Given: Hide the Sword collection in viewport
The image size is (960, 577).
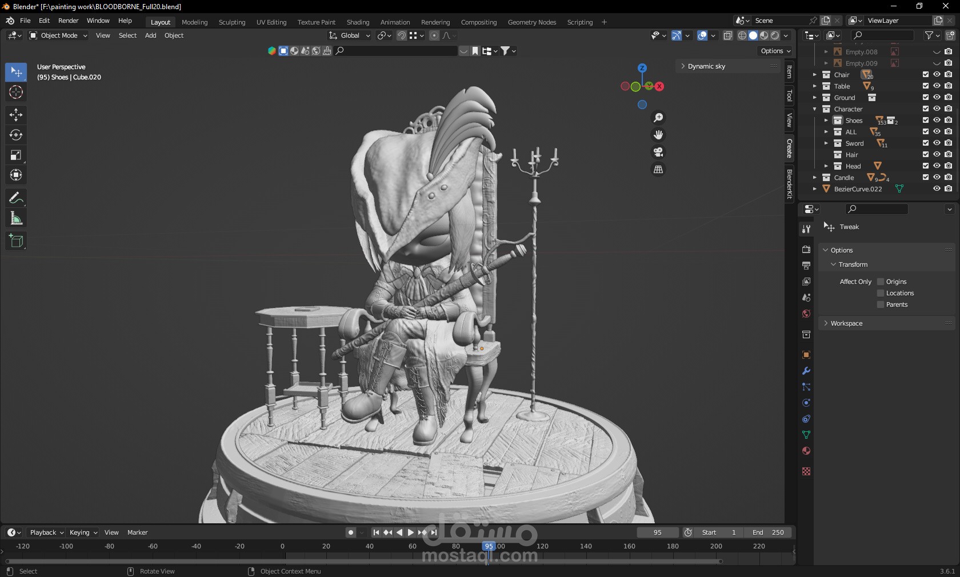Looking at the screenshot, I should coord(937,143).
